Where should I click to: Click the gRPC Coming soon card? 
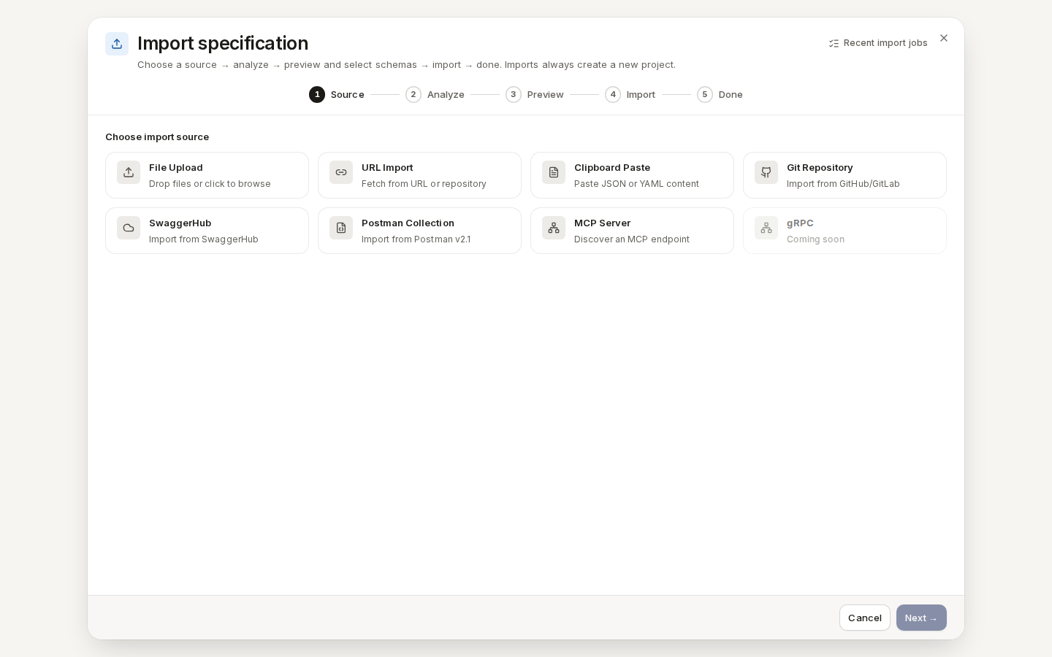[x=845, y=231]
